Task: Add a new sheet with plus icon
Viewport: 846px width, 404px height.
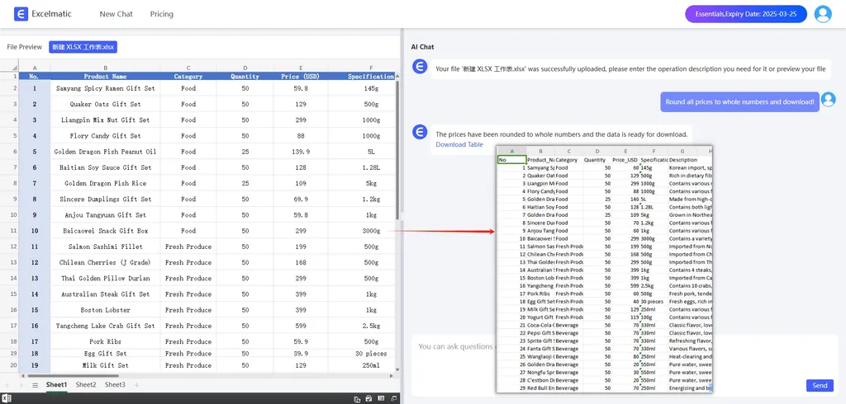Action: (x=136, y=385)
